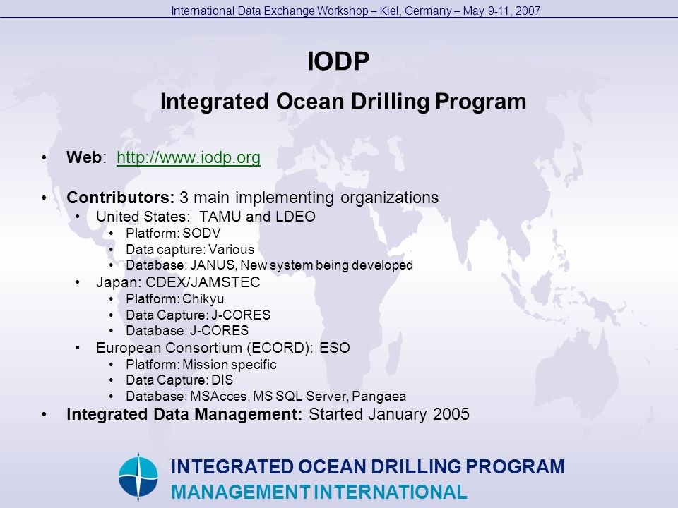The image size is (678, 508).
Task: Click the 'Platform: SODV' bullet
Action: 173,234
